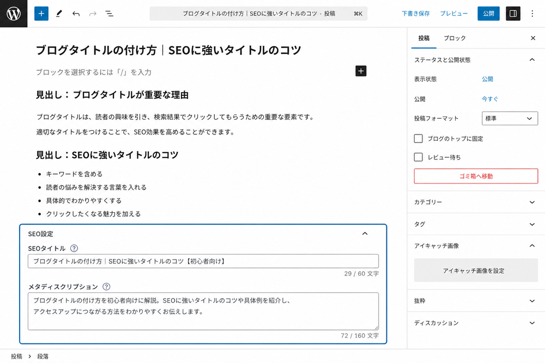Image resolution: width=545 pixels, height=363 pixels.
Task: Click the empty paragraph block placeholder
Action: pos(94,72)
